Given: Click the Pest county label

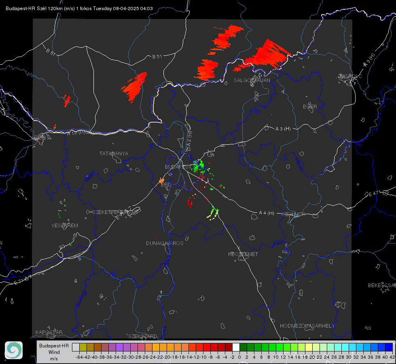Looking at the screenshot, I should click(x=278, y=243).
